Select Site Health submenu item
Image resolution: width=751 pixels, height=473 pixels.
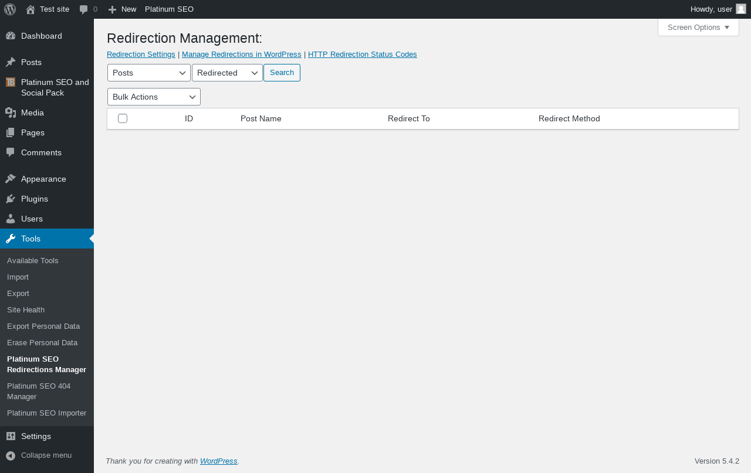click(x=26, y=309)
